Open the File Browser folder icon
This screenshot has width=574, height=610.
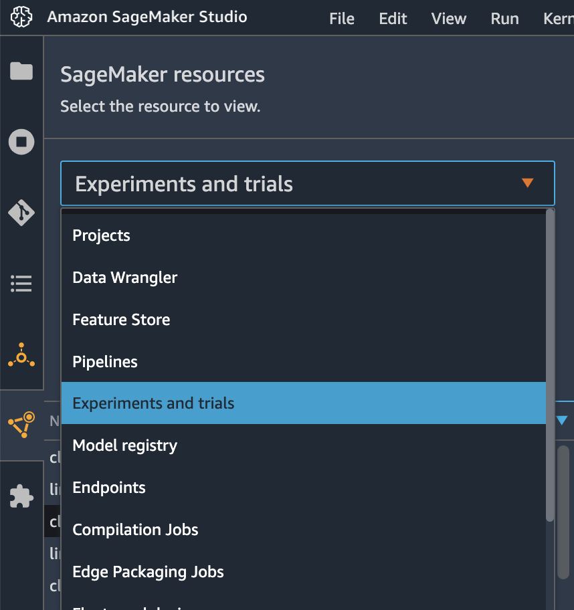pos(21,71)
